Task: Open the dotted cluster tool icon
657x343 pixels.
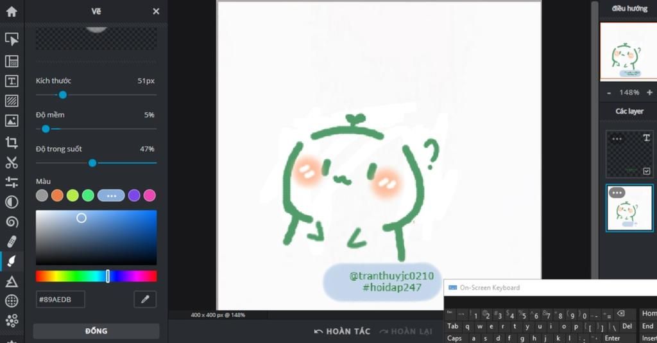Action: 12,321
